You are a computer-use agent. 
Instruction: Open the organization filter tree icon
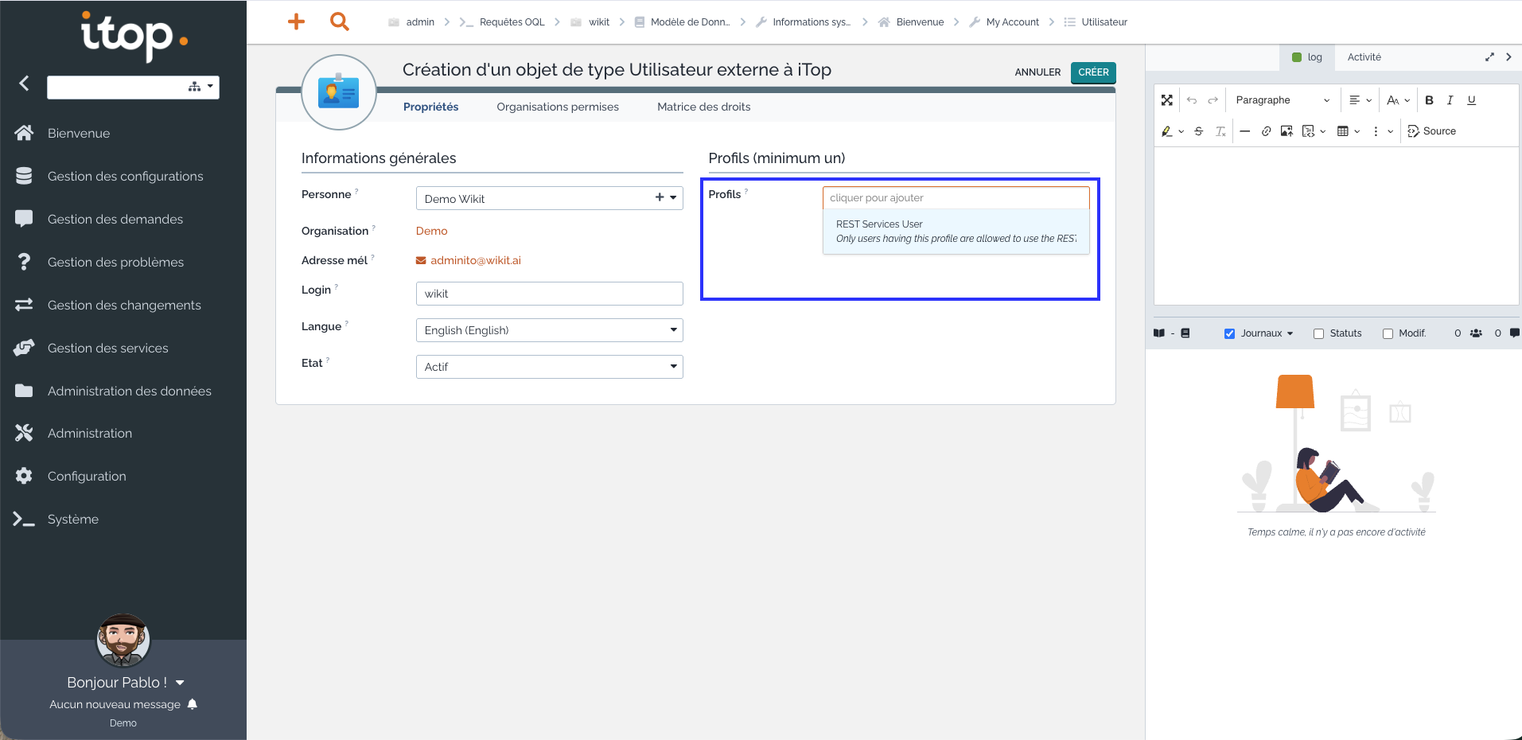pos(194,87)
